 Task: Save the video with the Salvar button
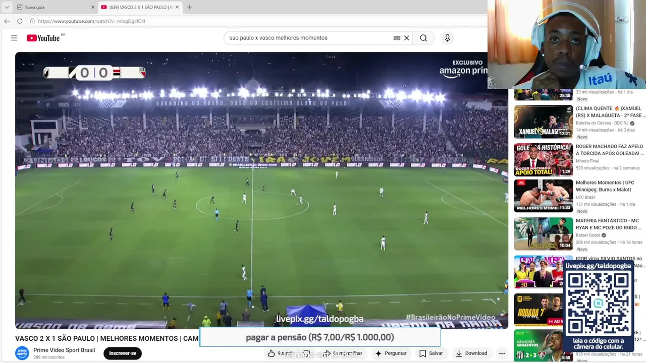click(x=431, y=353)
